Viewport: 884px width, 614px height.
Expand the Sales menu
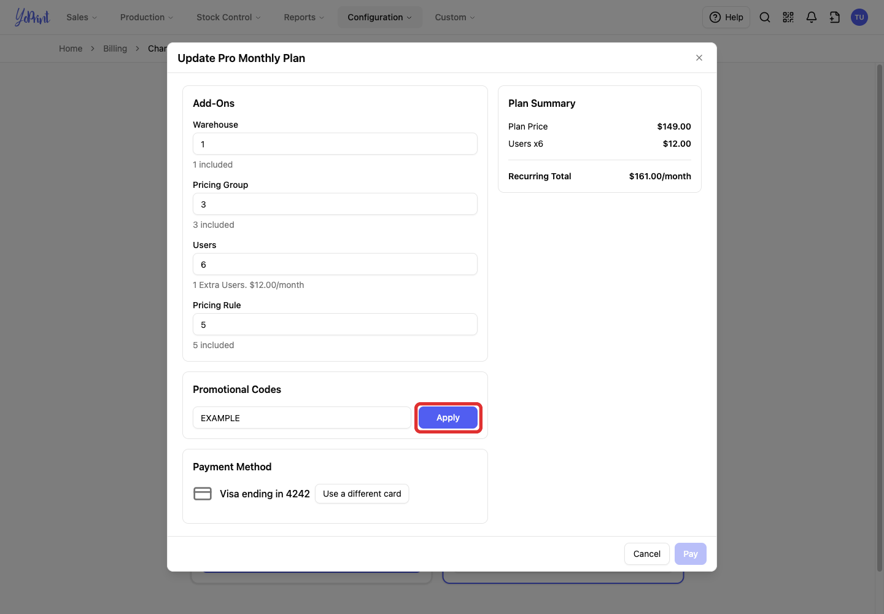point(82,17)
